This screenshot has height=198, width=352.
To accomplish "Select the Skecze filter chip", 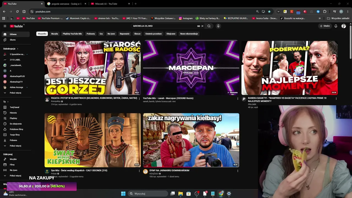I will pyautogui.click(x=137, y=34).
